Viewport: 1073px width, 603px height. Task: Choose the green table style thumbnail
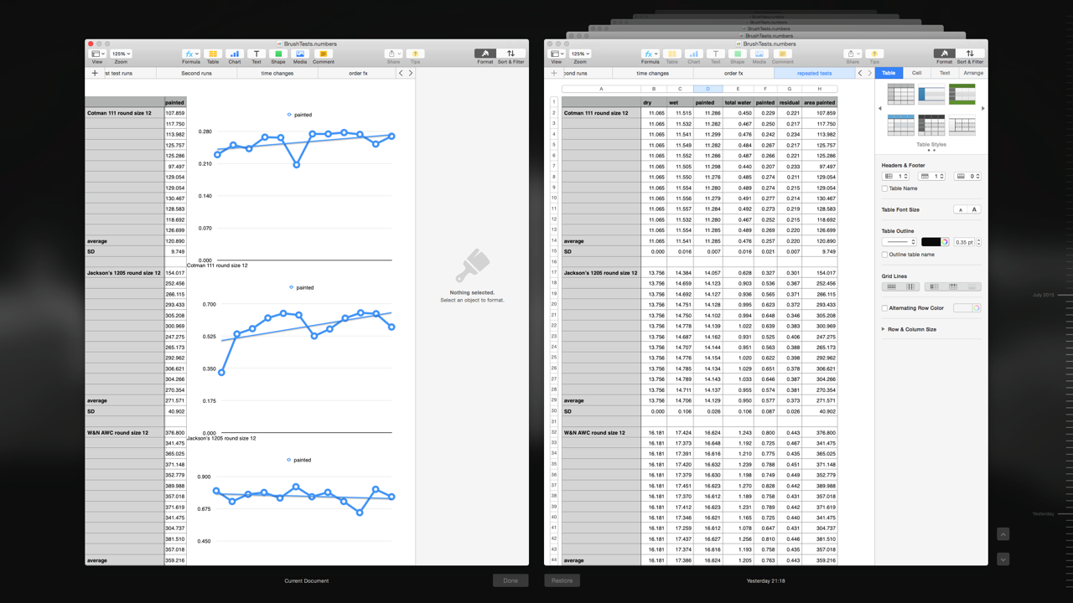pos(962,94)
